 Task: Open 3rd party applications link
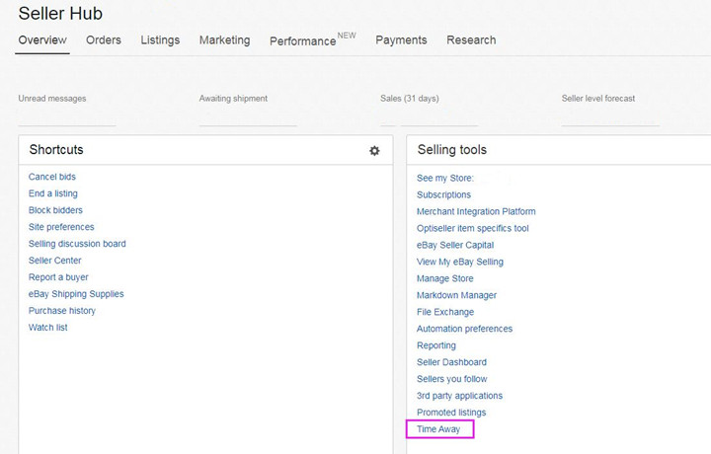pyautogui.click(x=459, y=396)
